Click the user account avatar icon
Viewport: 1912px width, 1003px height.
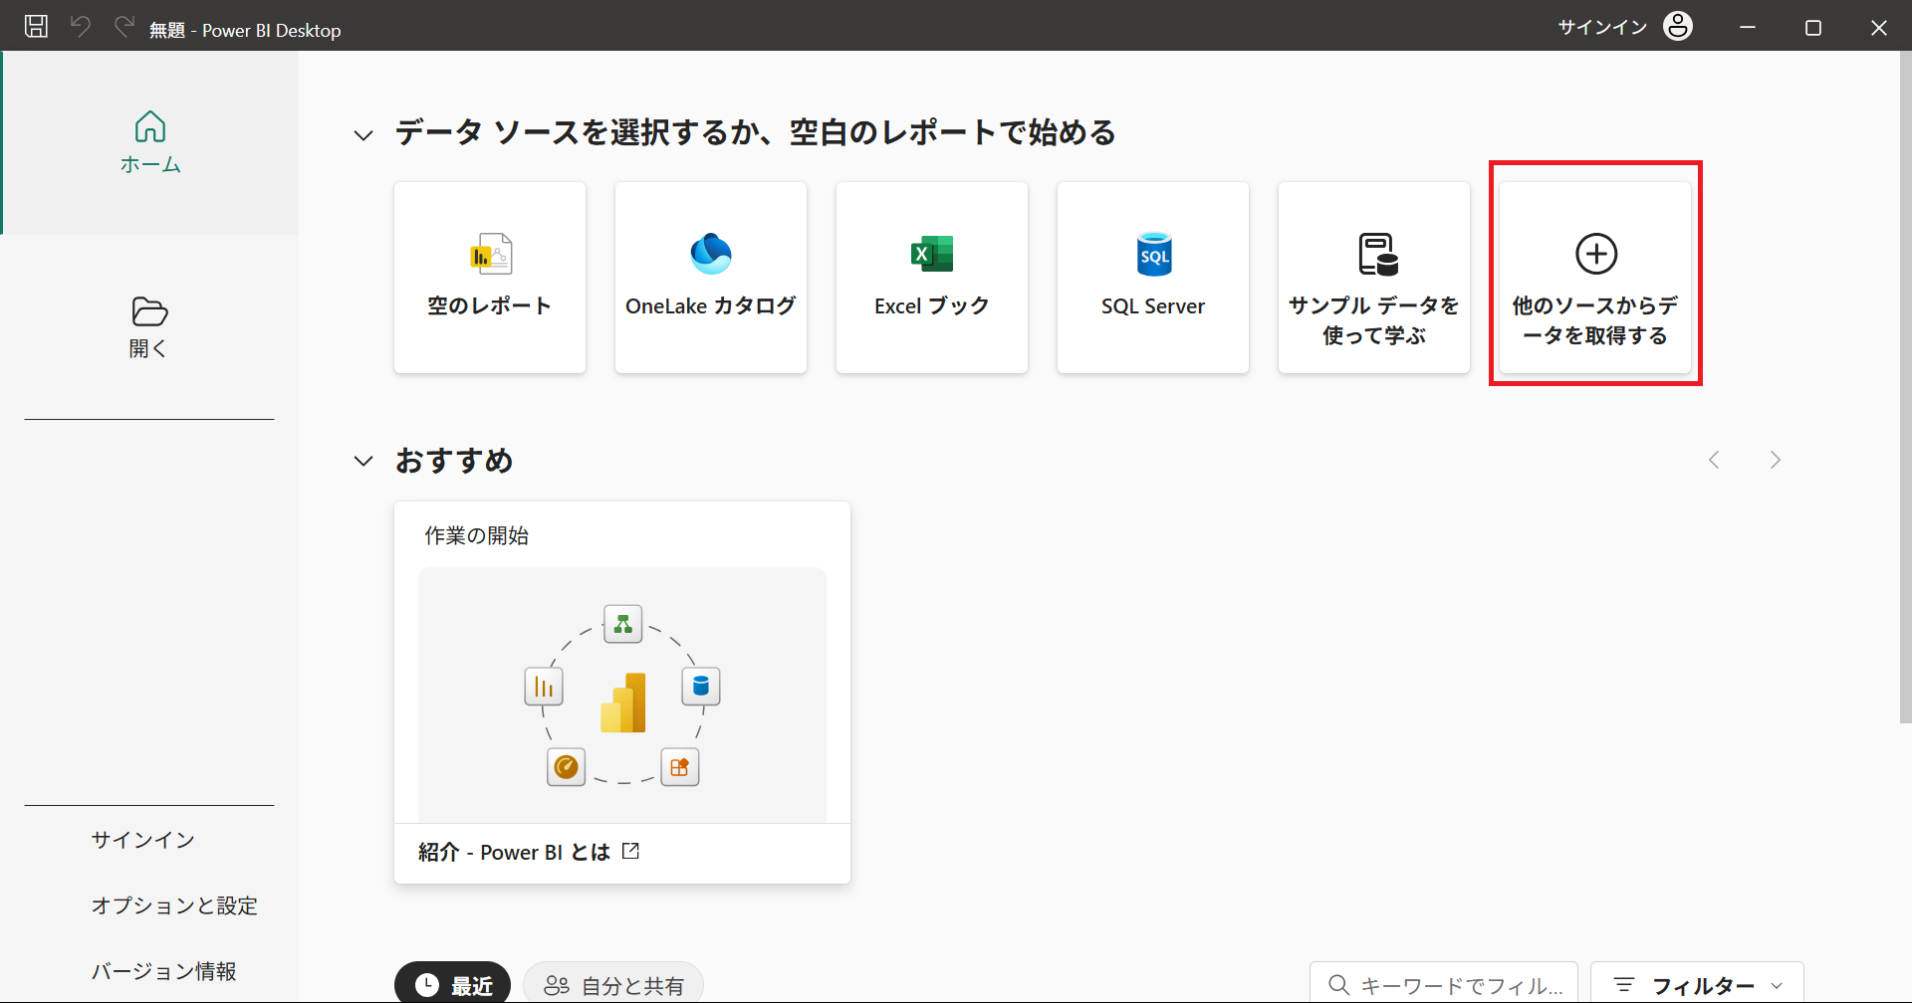click(x=1678, y=27)
